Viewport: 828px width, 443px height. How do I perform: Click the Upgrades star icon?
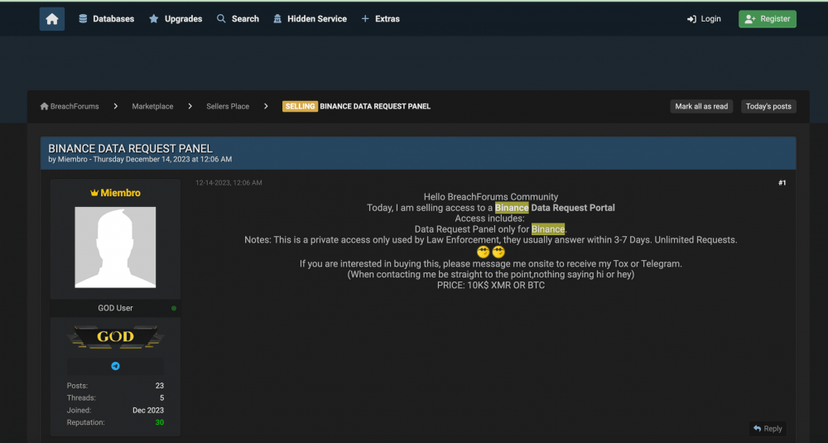[154, 19]
